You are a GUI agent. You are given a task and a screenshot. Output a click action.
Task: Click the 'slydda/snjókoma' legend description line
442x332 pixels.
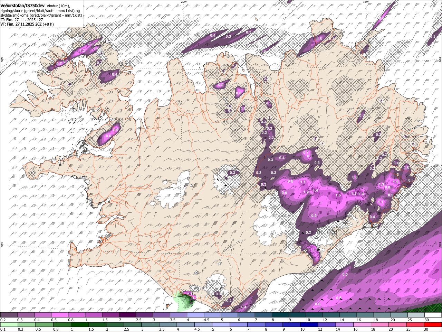click(x=41, y=15)
